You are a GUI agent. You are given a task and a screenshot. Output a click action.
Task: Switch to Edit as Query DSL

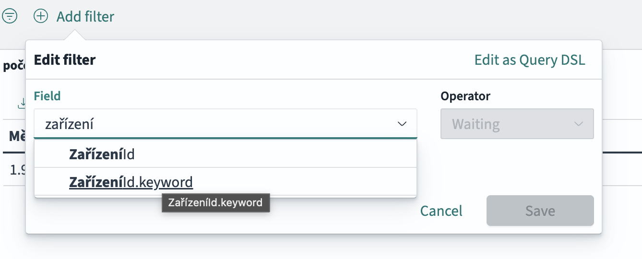point(530,60)
